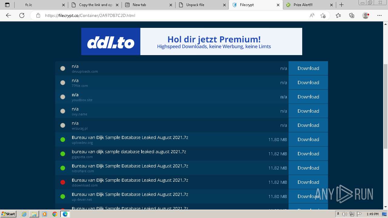Select the ddownload.com file name

pyautogui.click(x=130, y=180)
